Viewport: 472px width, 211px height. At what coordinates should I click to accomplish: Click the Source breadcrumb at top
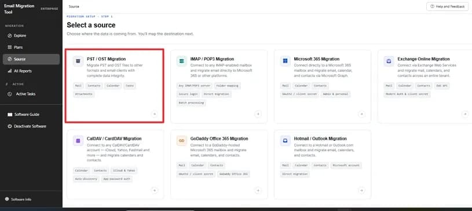point(74,6)
